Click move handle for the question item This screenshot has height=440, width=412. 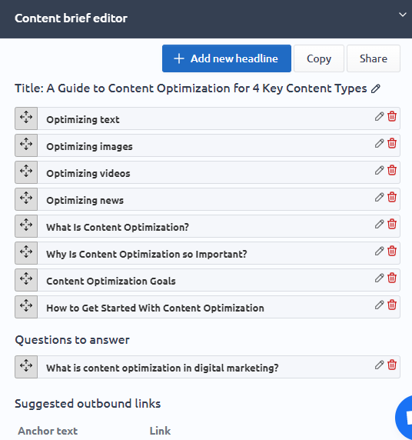26,367
